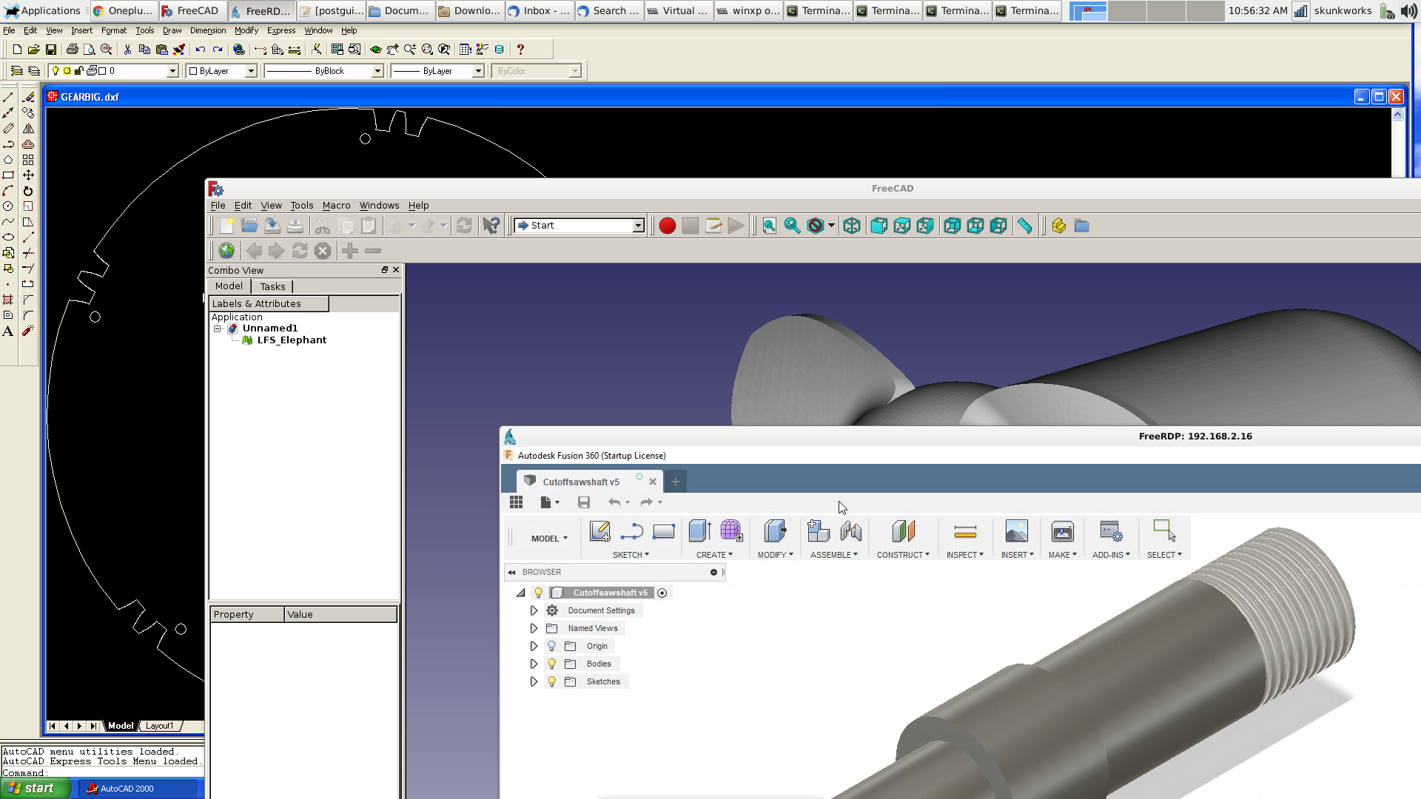Select Cutoffsawshaft v5 document tab
This screenshot has width=1421, height=799.
click(581, 482)
